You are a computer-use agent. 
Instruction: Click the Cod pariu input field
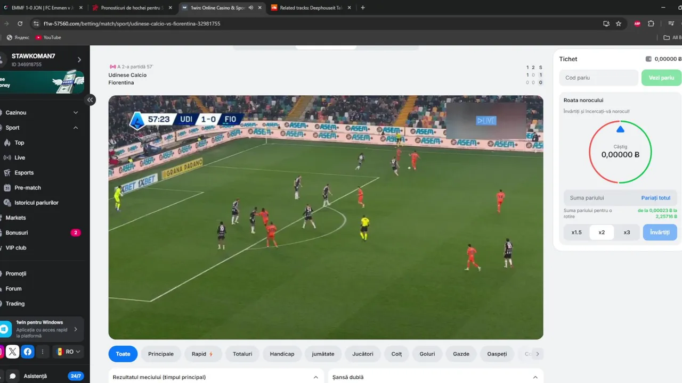click(x=599, y=78)
